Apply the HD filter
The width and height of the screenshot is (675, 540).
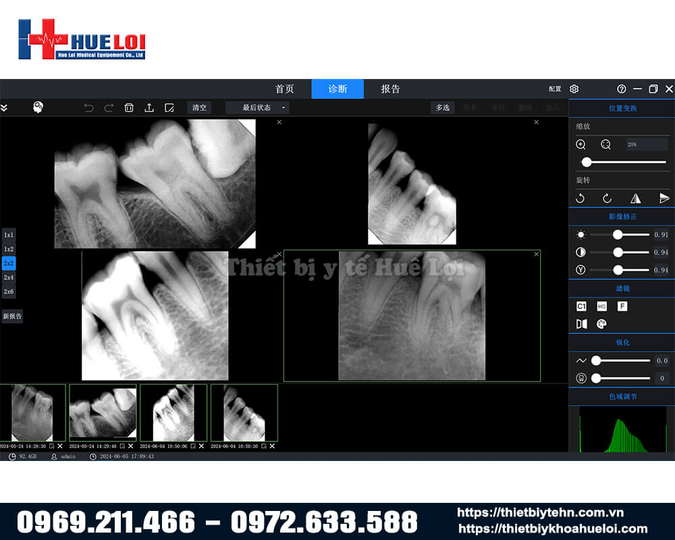pos(602,306)
